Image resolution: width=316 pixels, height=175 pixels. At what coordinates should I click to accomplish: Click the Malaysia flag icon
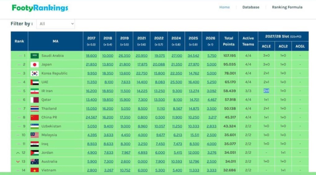[x=35, y=135]
